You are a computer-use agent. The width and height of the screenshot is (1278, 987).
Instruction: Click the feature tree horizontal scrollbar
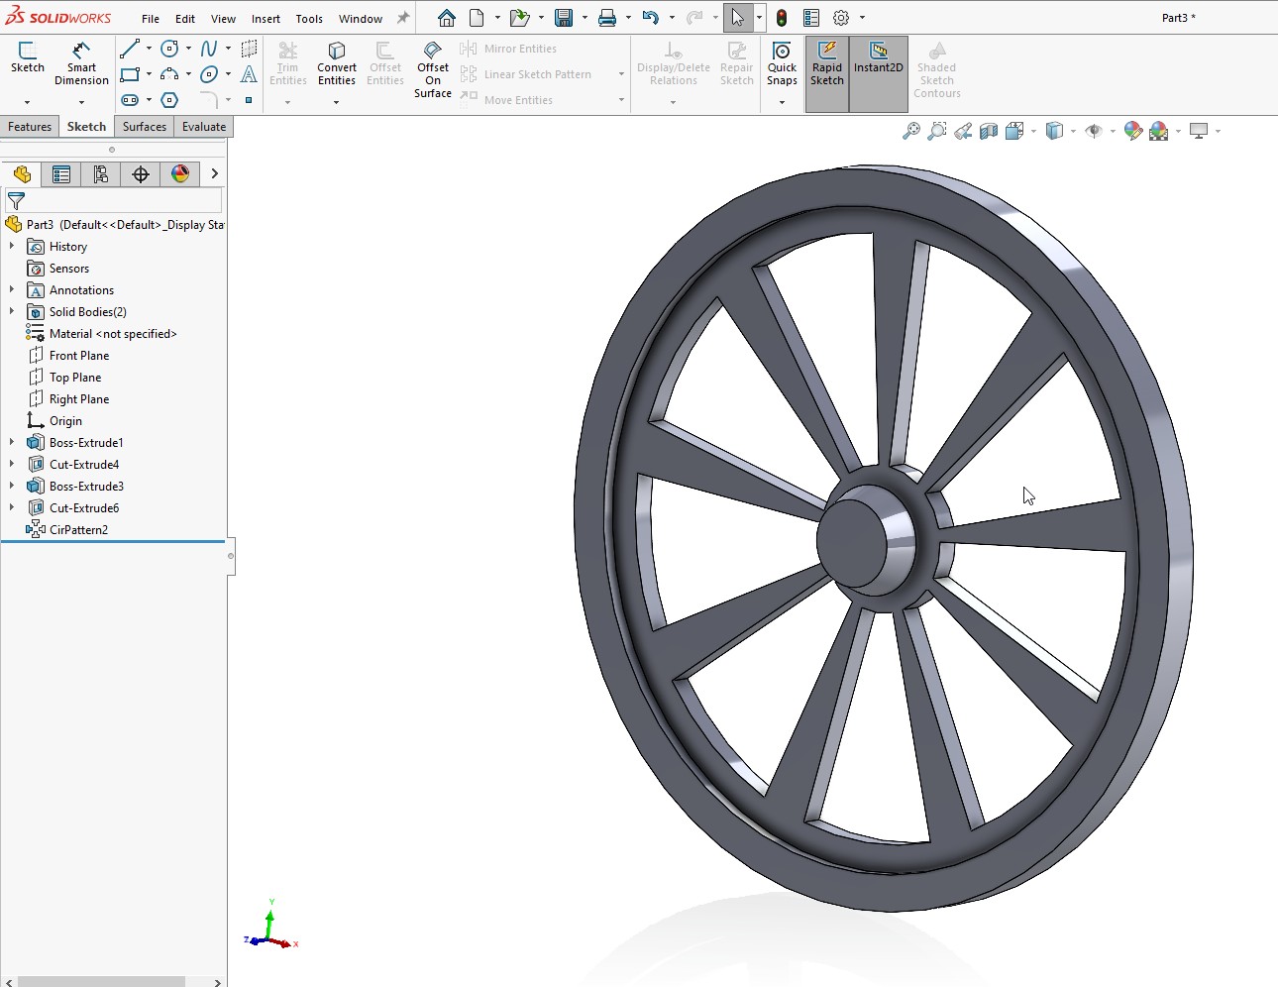coord(101,981)
